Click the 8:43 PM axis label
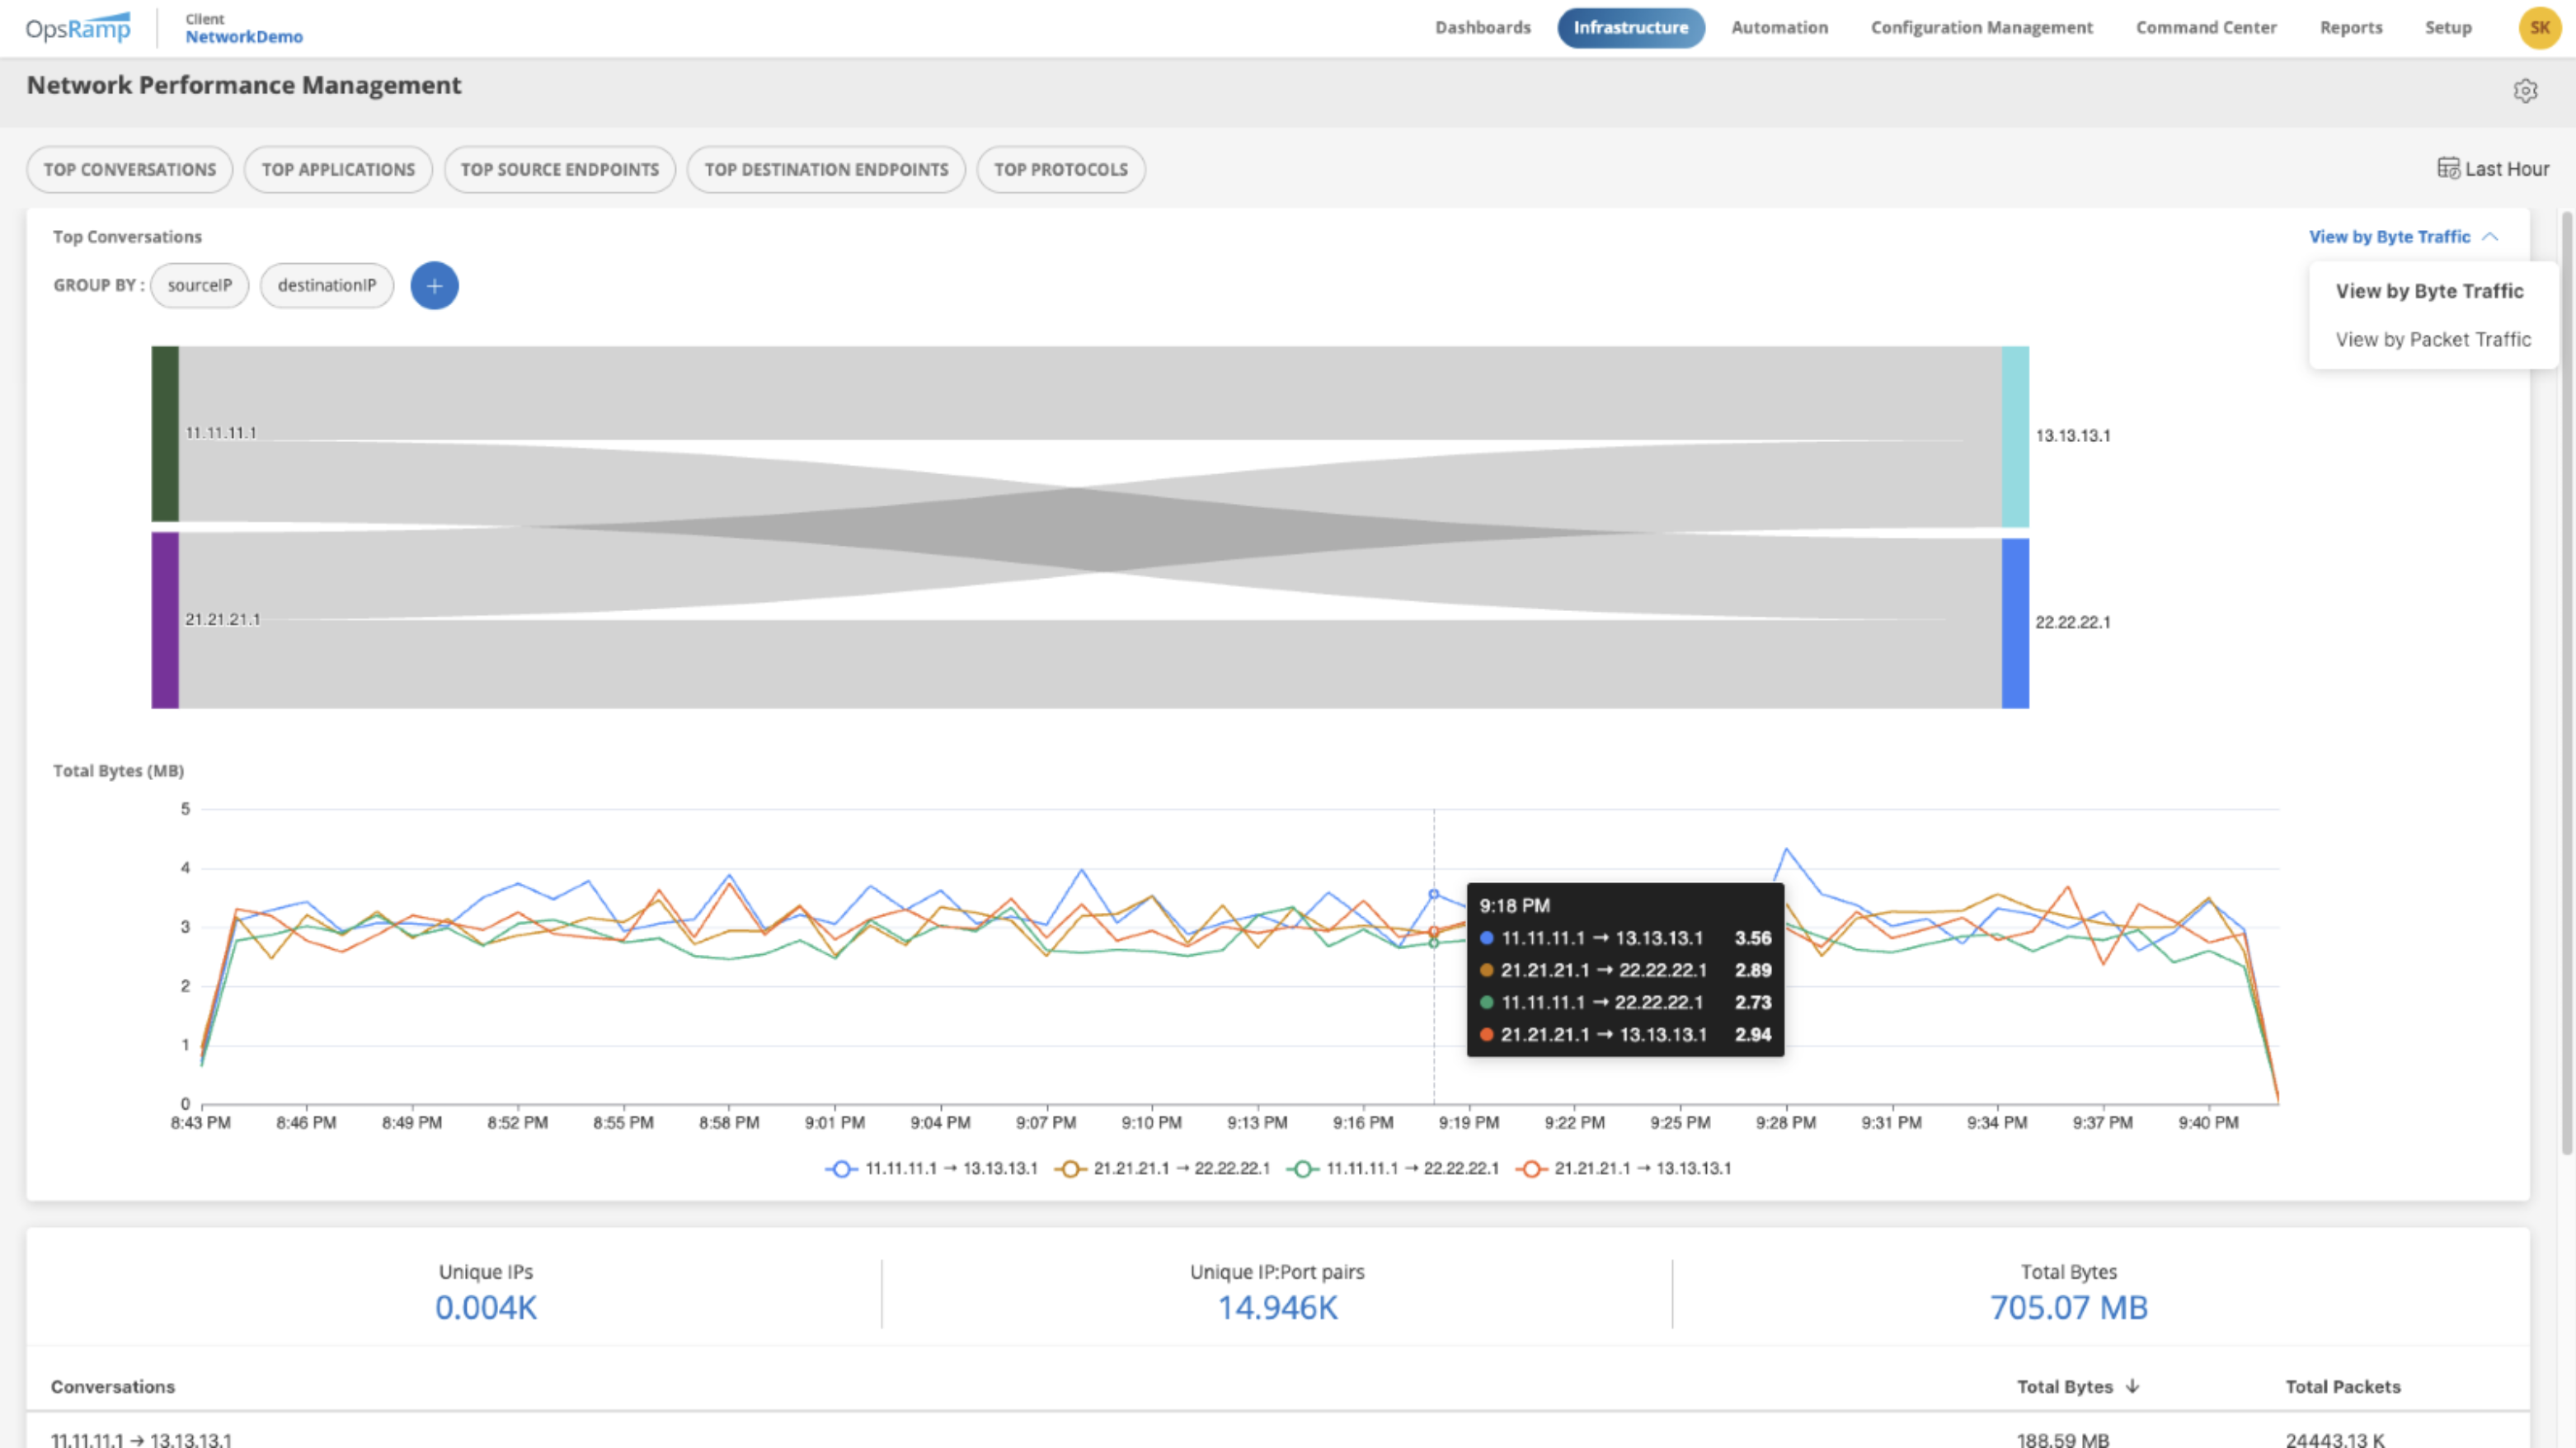 click(200, 1123)
